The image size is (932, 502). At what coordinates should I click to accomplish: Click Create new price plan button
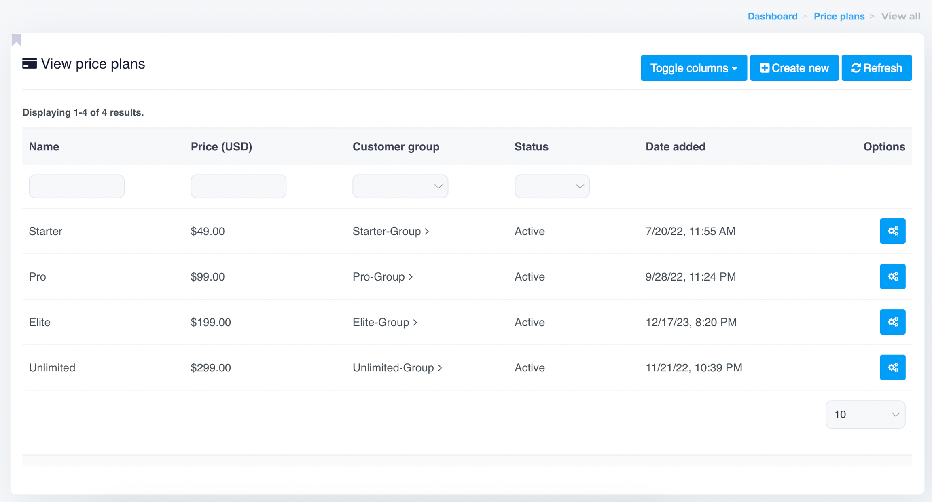point(794,68)
